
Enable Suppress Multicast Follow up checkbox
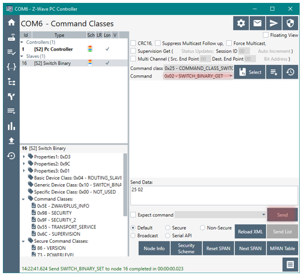[158, 43]
